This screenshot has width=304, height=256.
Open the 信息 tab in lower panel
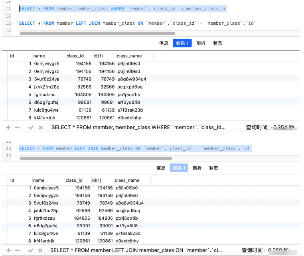[161, 168]
